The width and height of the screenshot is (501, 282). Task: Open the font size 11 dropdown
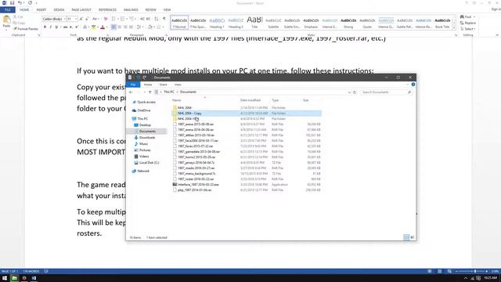pos(76,19)
